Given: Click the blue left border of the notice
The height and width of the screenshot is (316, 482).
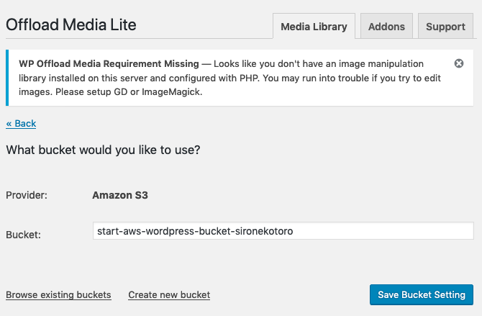Looking at the screenshot, I should (x=7, y=78).
